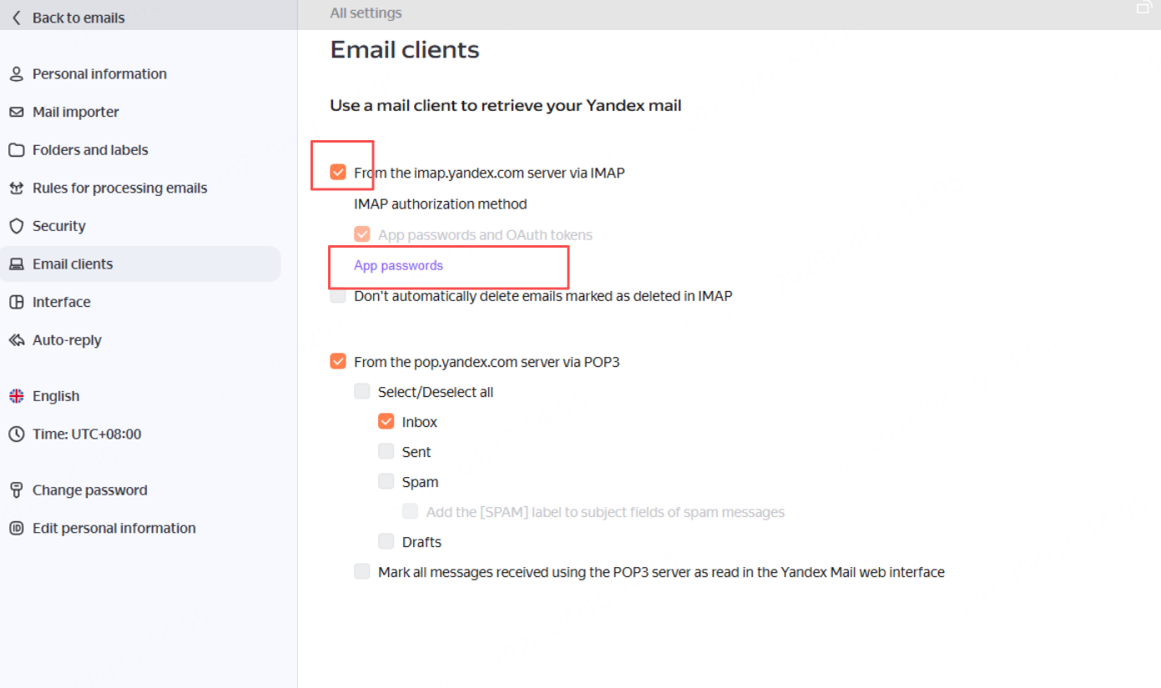Click the Email clients laptop icon
Viewport: 1161px width, 688px height.
click(x=16, y=264)
